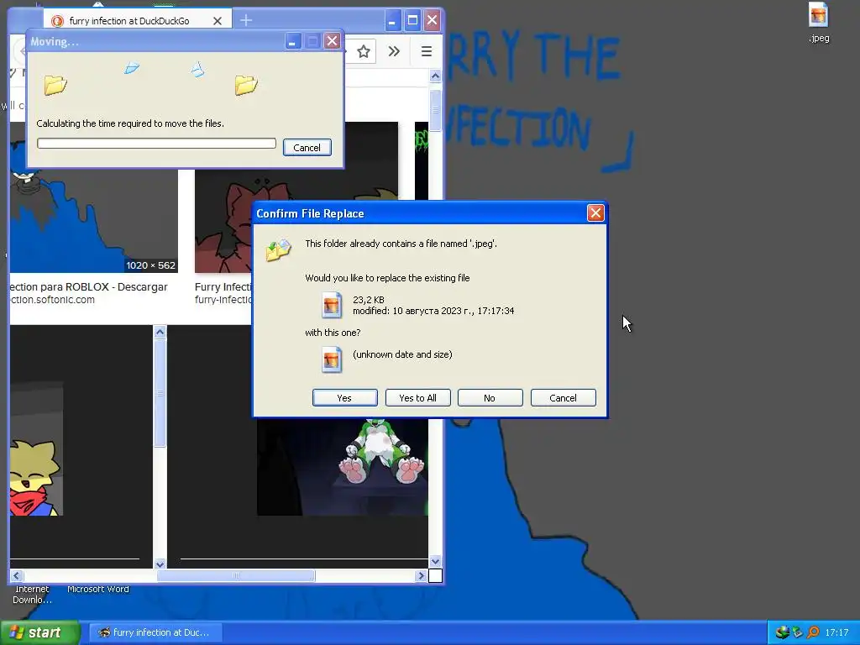Screen dimensions: 860x645
Task: Open the .jpeg file on desktop
Action: tap(818, 22)
